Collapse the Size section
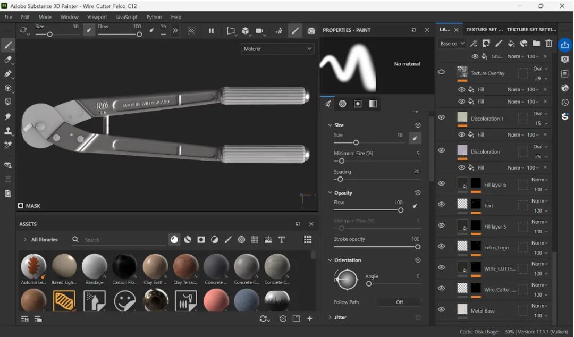This screenshot has height=337, width=574. (330, 125)
